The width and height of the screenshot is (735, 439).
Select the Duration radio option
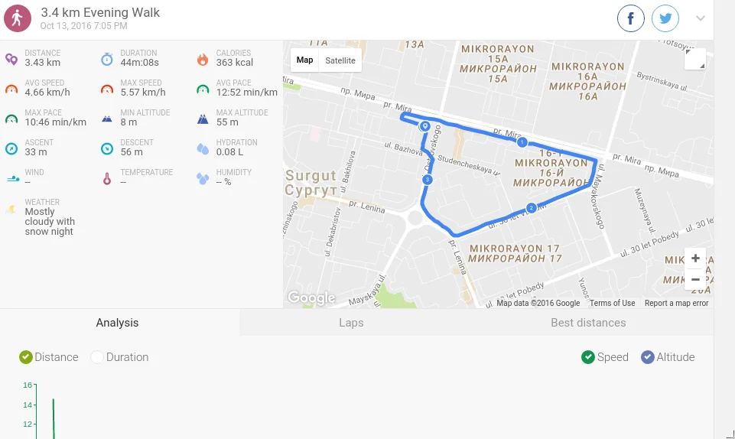(120, 357)
